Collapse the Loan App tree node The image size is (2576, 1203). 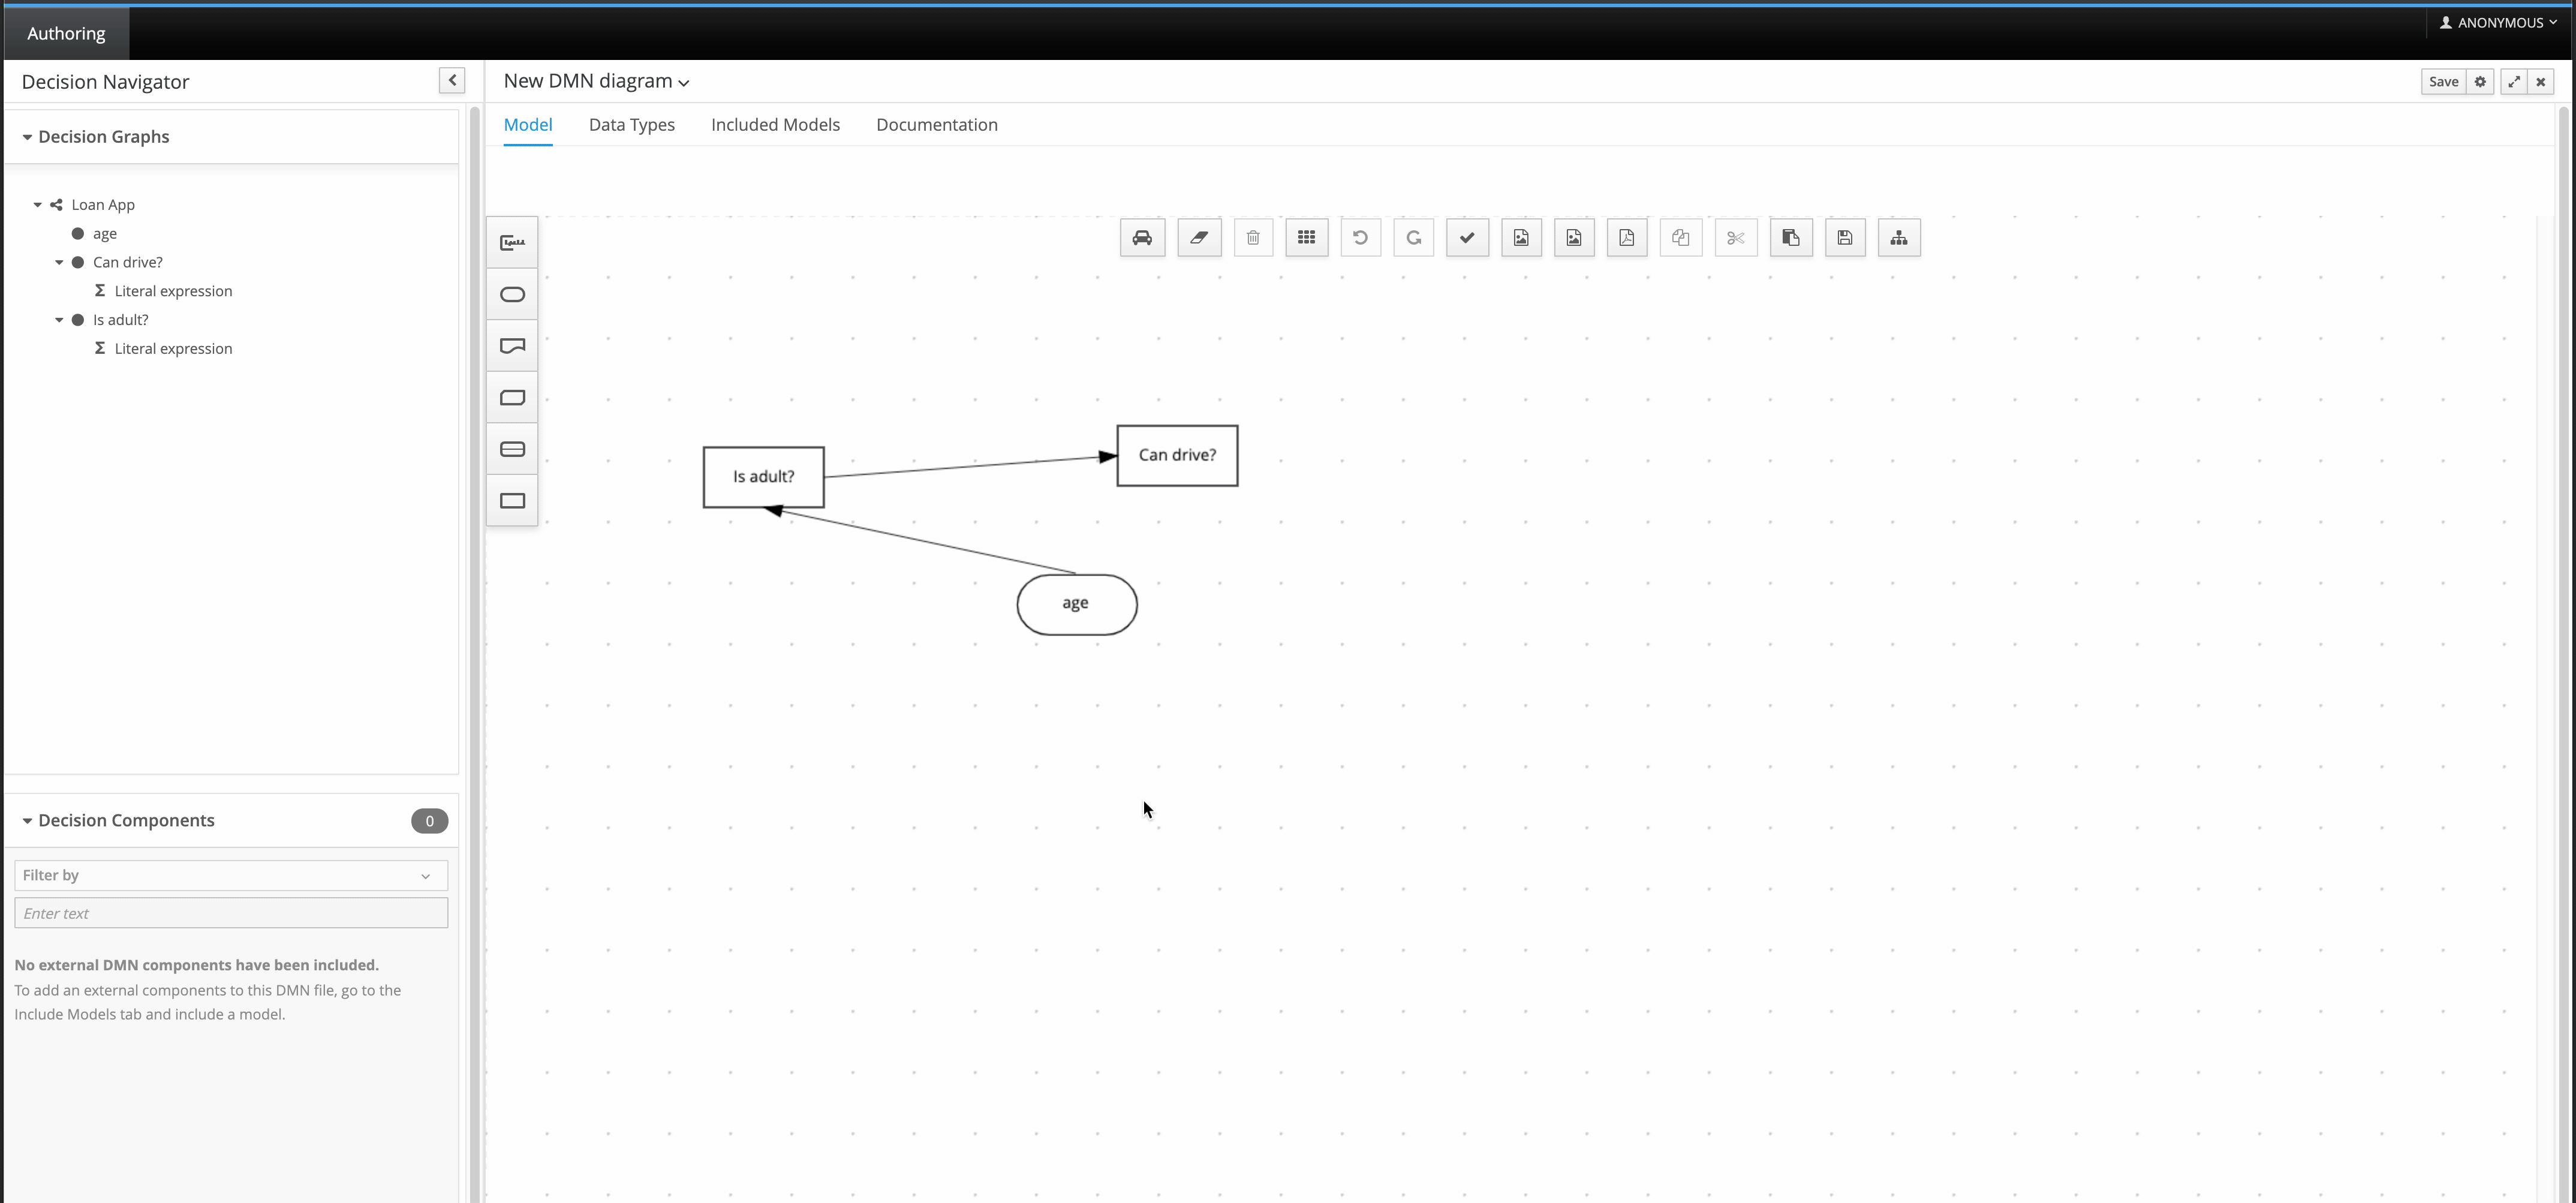[x=38, y=205]
